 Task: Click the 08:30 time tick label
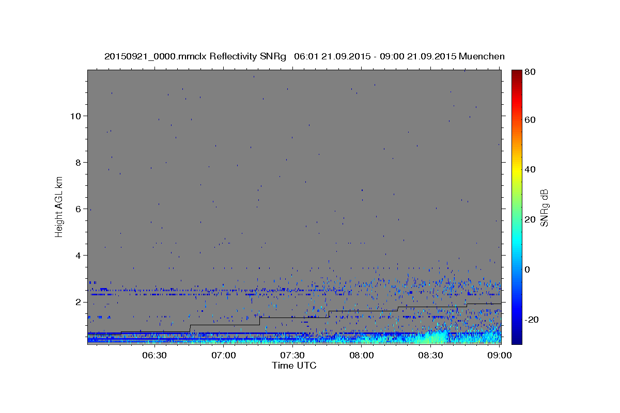[x=430, y=355]
